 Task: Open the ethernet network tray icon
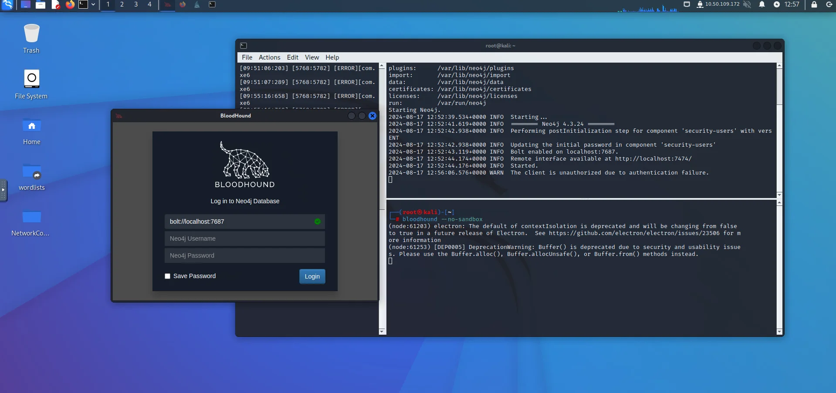point(687,4)
